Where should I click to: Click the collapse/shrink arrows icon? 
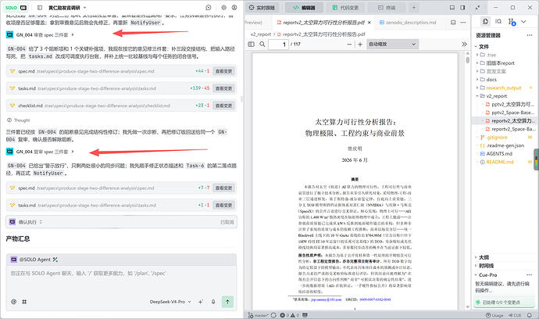tap(478, 8)
